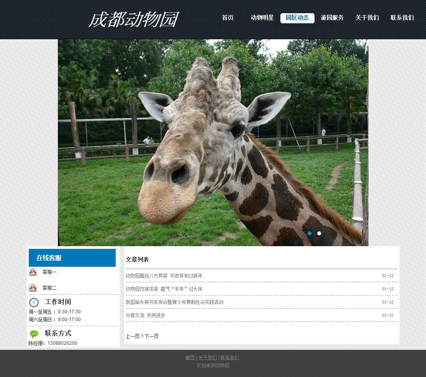Click the QQ penguin icon beside 客服一
426x377 pixels.
[33, 272]
